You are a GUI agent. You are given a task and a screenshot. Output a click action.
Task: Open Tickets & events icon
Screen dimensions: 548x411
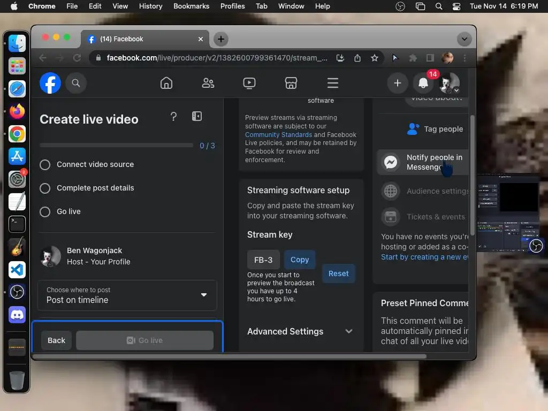390,217
